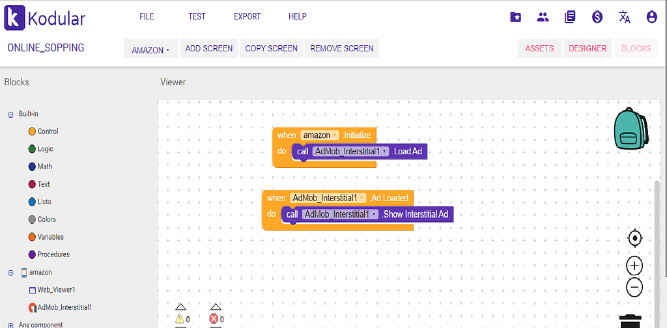
Task: Click the ONLINE_SOPPING project name
Action: (x=46, y=48)
